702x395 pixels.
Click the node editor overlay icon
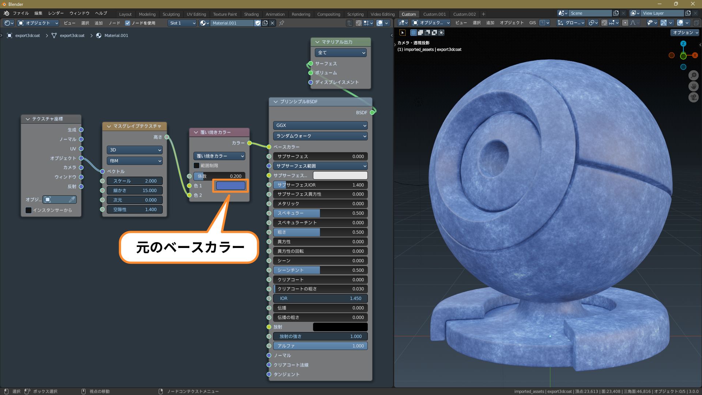click(x=380, y=23)
